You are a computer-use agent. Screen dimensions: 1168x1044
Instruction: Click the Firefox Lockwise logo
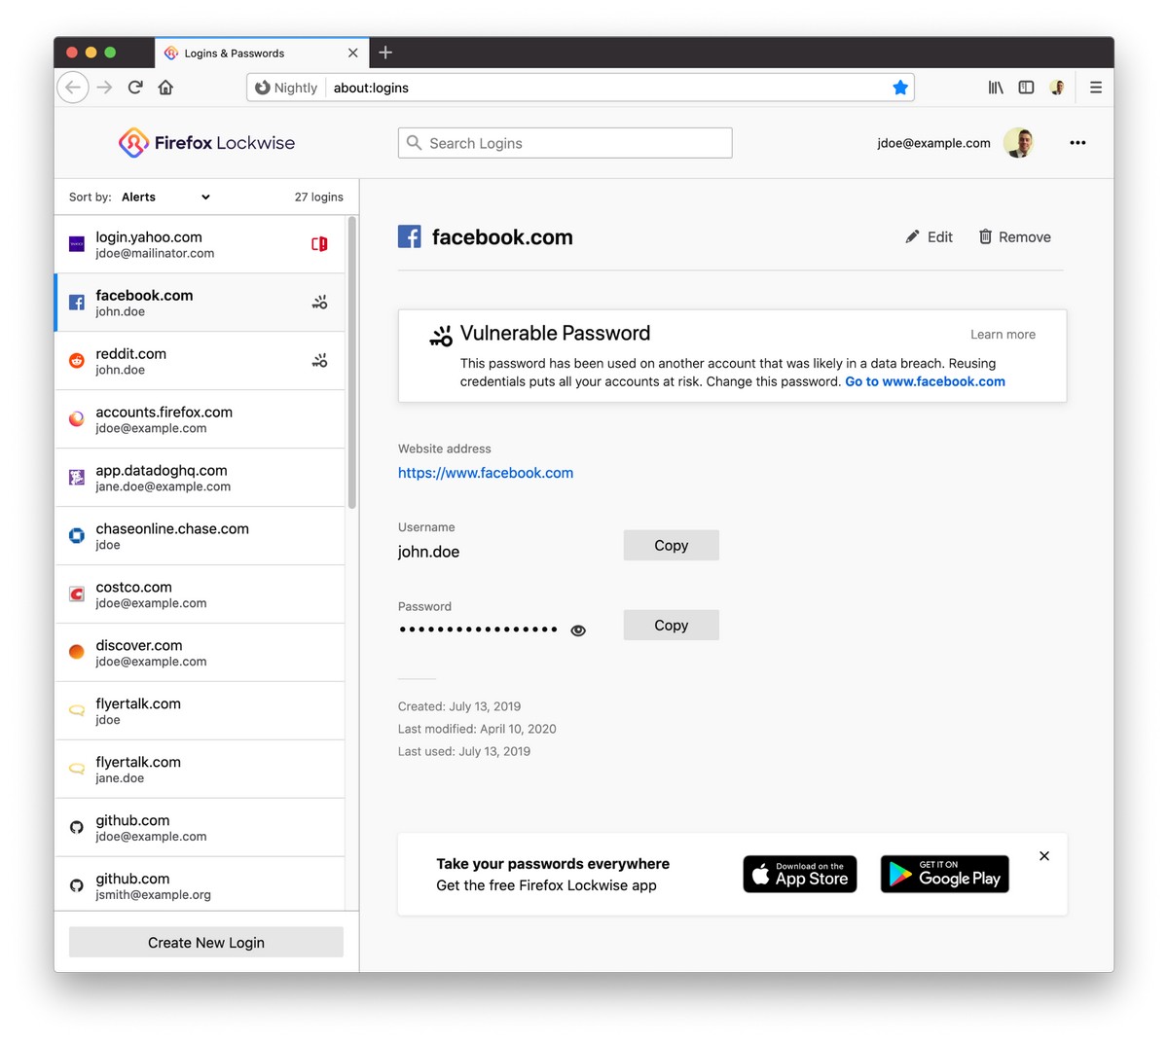coord(206,143)
